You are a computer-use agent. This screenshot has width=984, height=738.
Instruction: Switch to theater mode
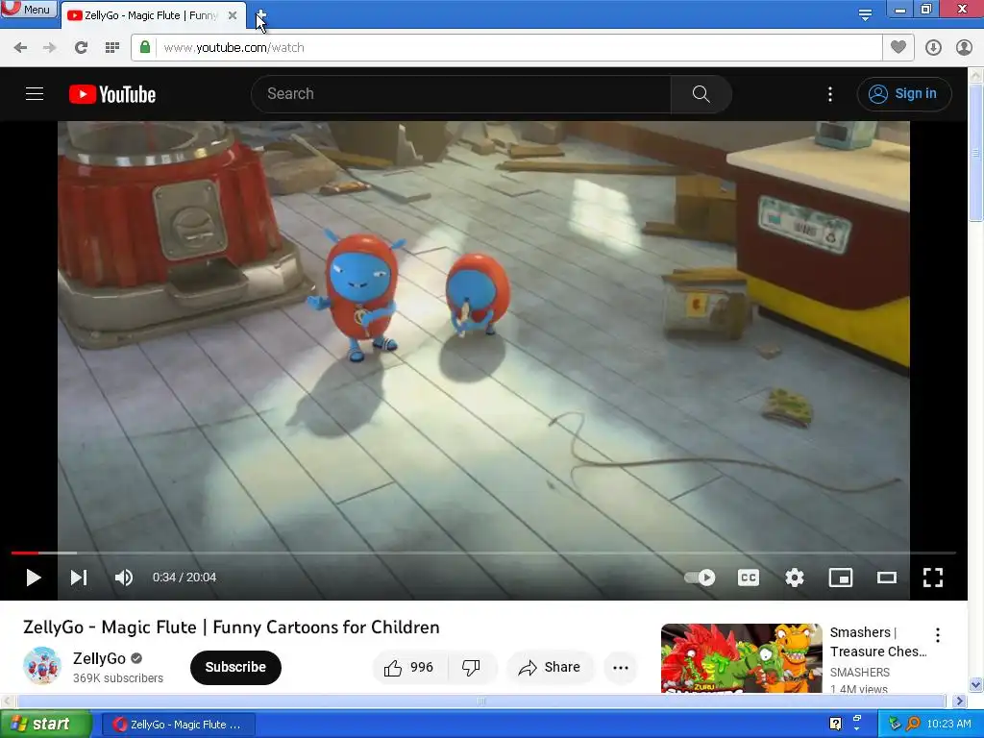[x=887, y=578]
